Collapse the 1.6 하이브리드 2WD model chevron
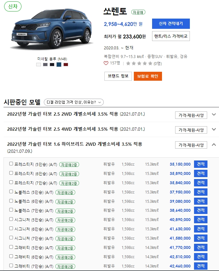The image size is (219, 271). 214,144
